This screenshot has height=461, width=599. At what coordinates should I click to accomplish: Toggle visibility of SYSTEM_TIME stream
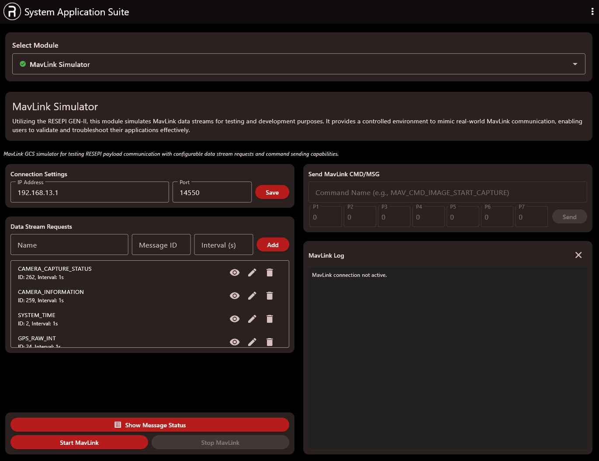pos(235,319)
